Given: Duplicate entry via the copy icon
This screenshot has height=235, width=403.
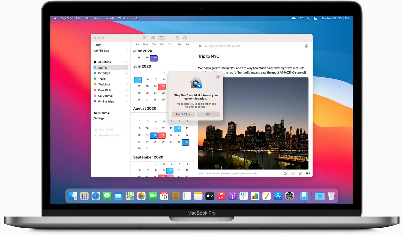Looking at the screenshot, I should click(307, 46).
